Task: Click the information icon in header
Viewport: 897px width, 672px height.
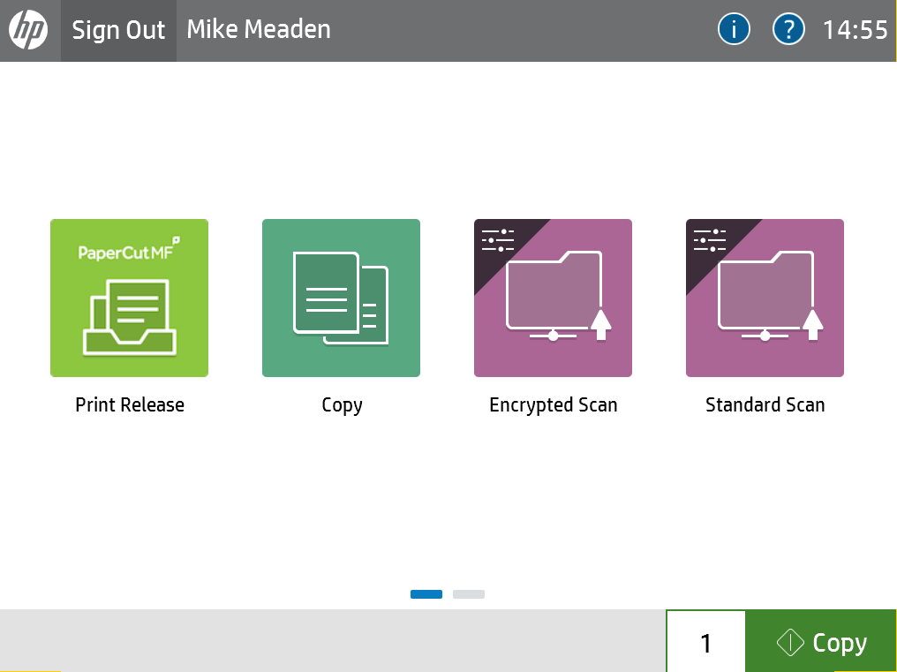Action: 734,30
